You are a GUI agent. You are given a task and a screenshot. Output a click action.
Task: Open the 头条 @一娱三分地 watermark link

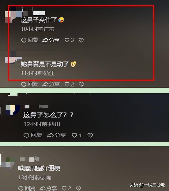pos(147,185)
